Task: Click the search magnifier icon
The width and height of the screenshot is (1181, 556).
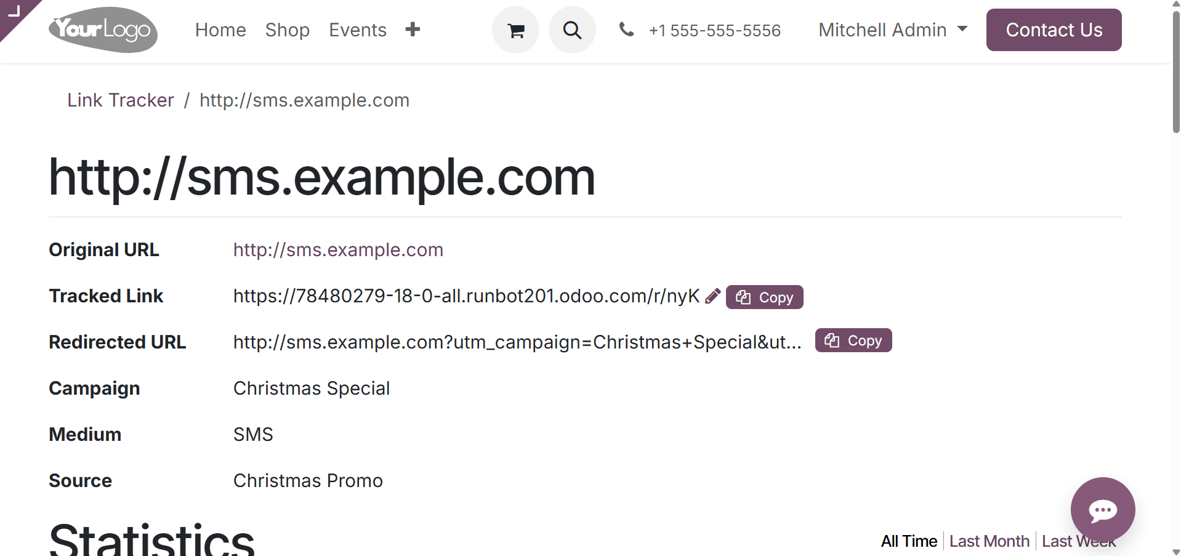Action: pyautogui.click(x=572, y=30)
